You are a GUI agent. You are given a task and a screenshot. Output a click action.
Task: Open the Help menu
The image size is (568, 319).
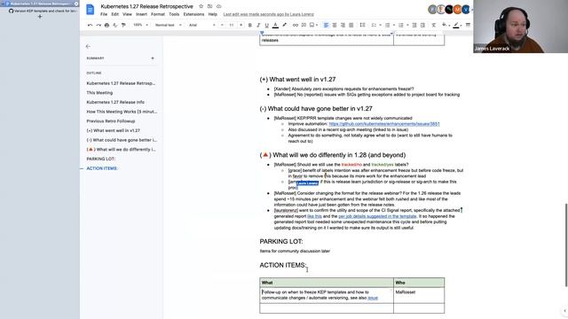point(213,14)
